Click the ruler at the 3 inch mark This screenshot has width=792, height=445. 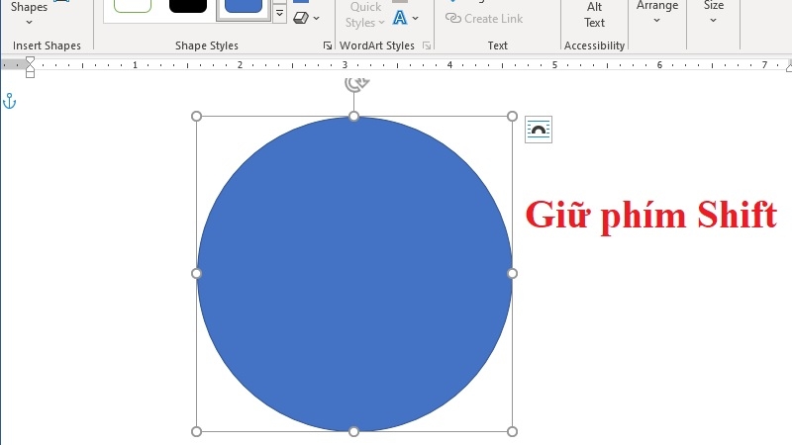tap(345, 64)
